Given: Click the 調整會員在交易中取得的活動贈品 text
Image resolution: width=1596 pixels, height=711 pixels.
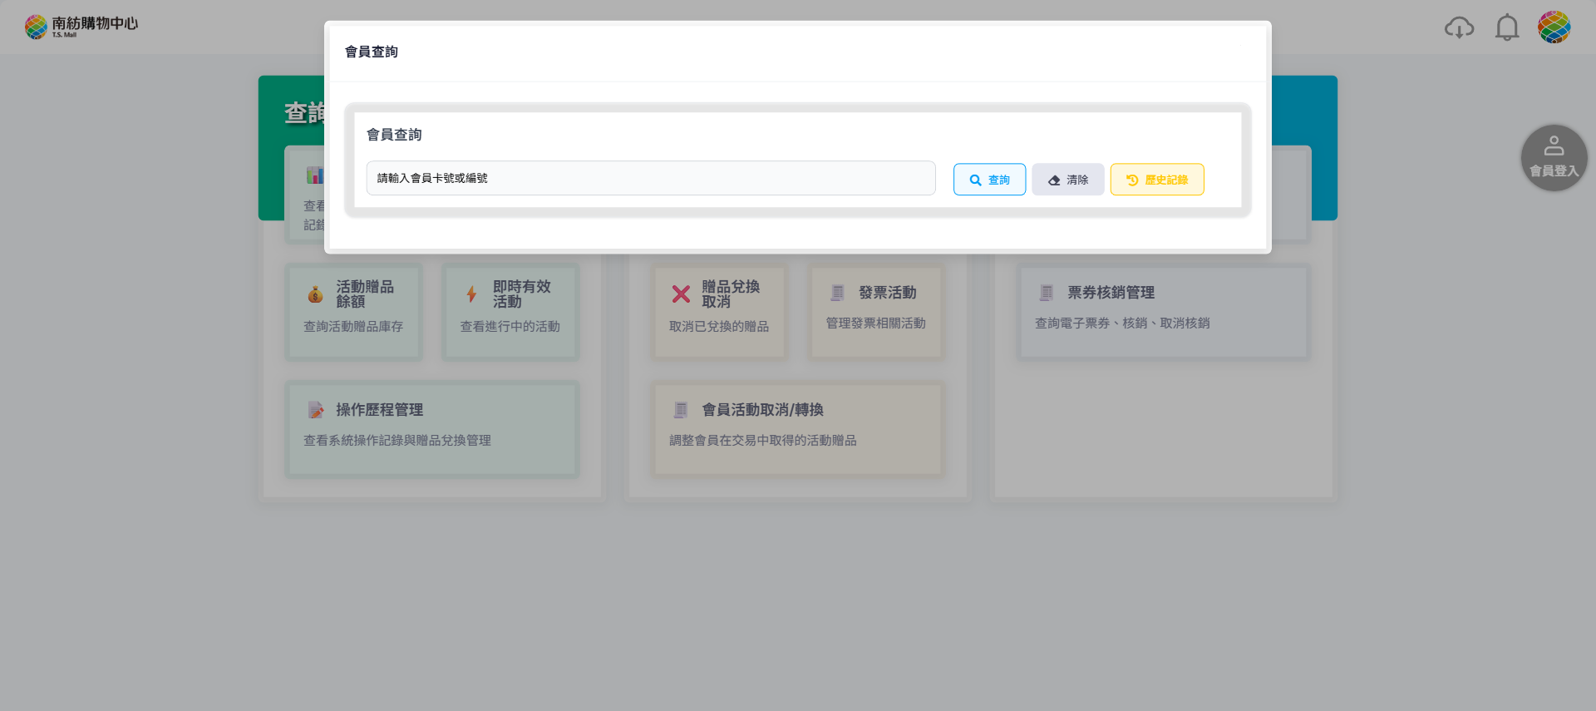Looking at the screenshot, I should (x=763, y=441).
